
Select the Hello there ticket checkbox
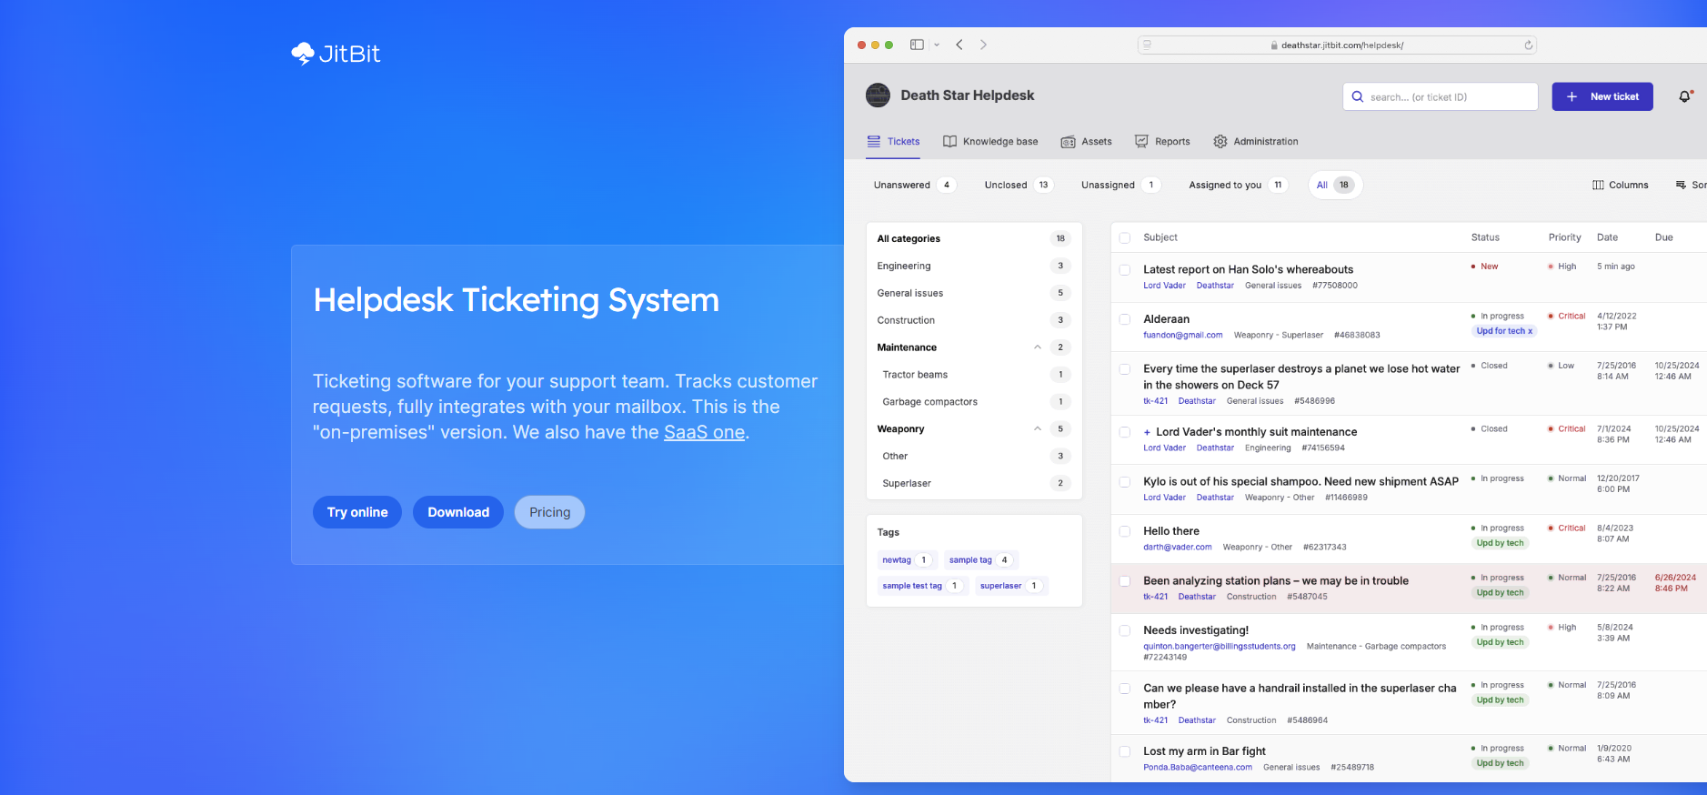tap(1125, 531)
